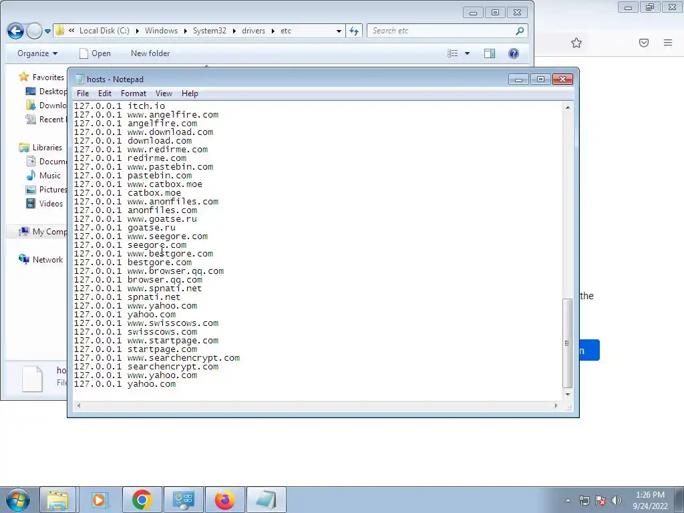Open the Windows Start menu orb
The image size is (684, 513).
18,500
